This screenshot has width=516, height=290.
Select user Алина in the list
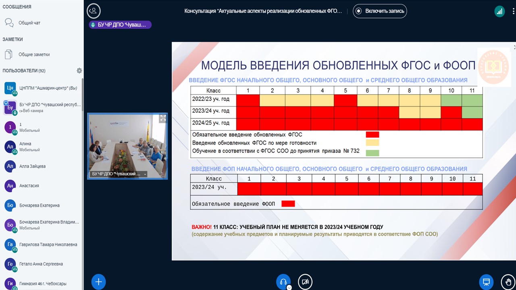click(42, 147)
